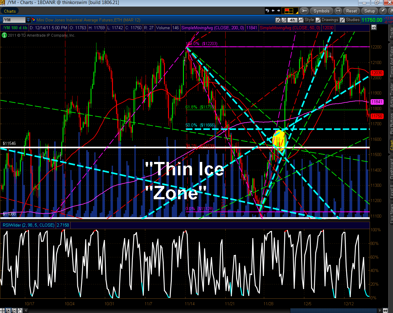Click the zoom in magnifier icon

point(8,310)
